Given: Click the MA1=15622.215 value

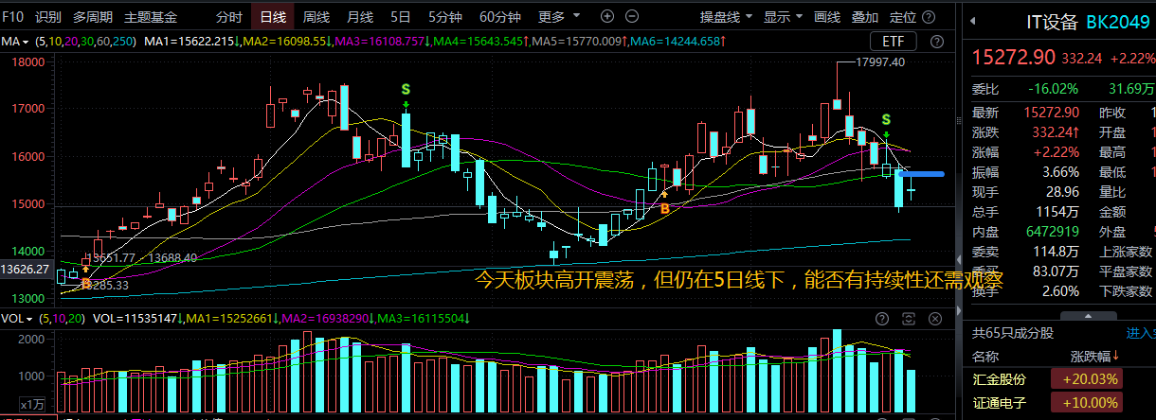Looking at the screenshot, I should (189, 42).
